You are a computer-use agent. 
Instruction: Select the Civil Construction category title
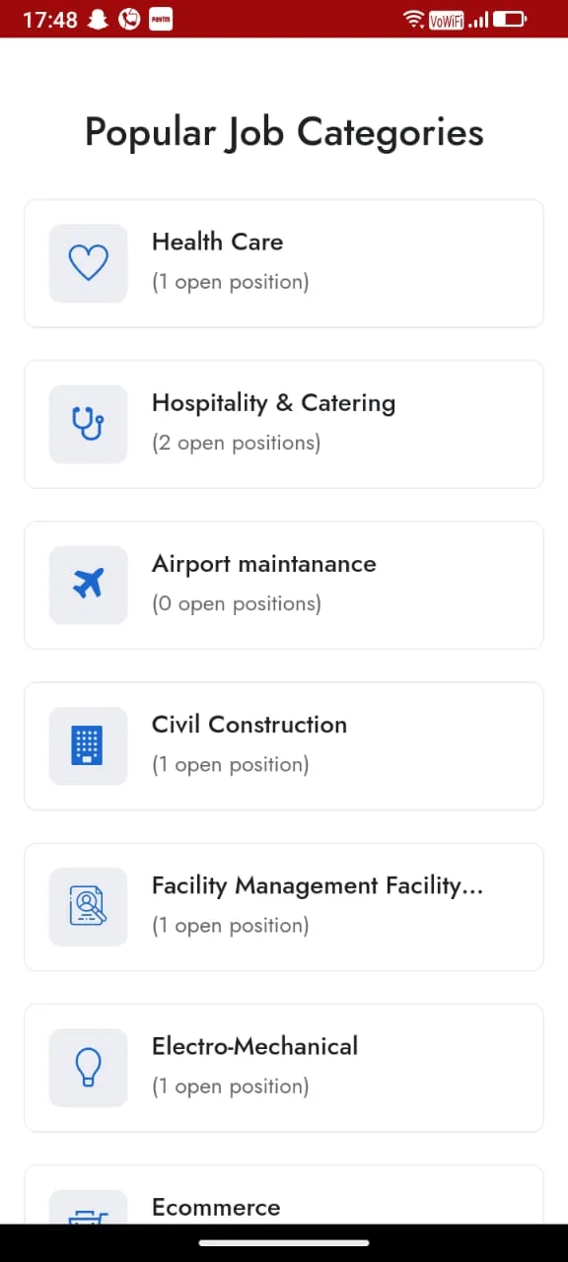pos(249,725)
